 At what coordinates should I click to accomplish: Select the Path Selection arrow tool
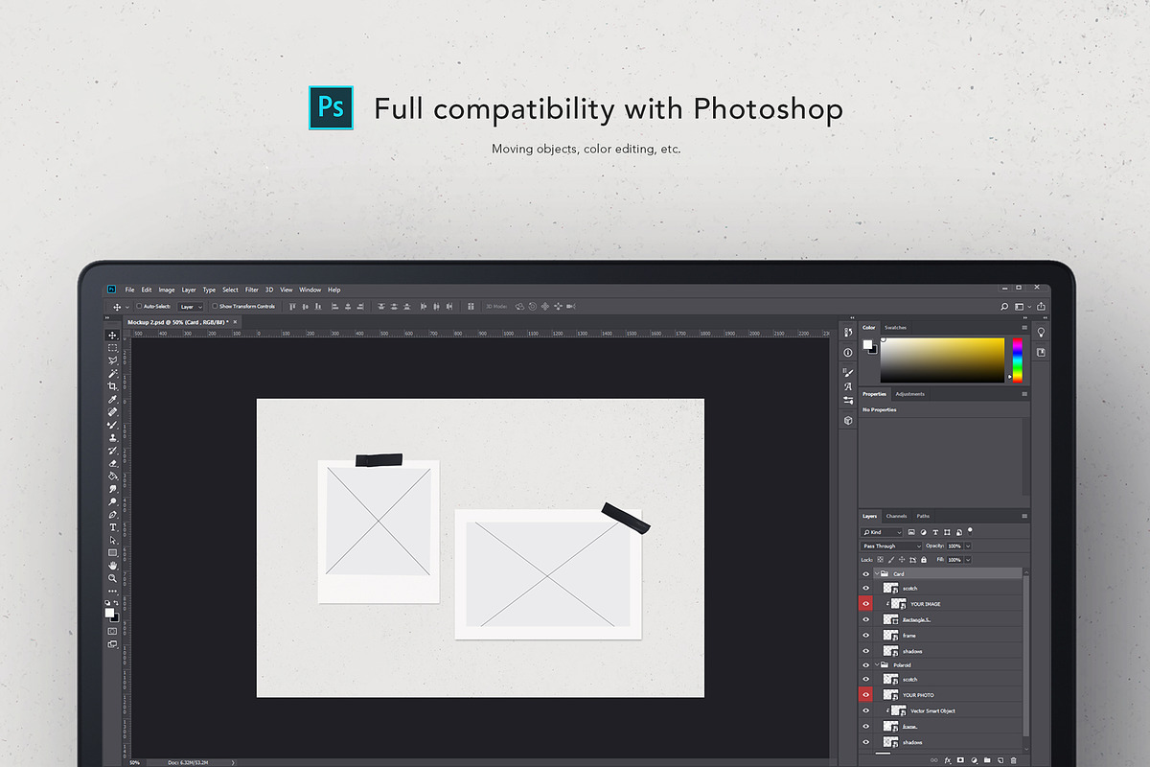pyautogui.click(x=112, y=541)
